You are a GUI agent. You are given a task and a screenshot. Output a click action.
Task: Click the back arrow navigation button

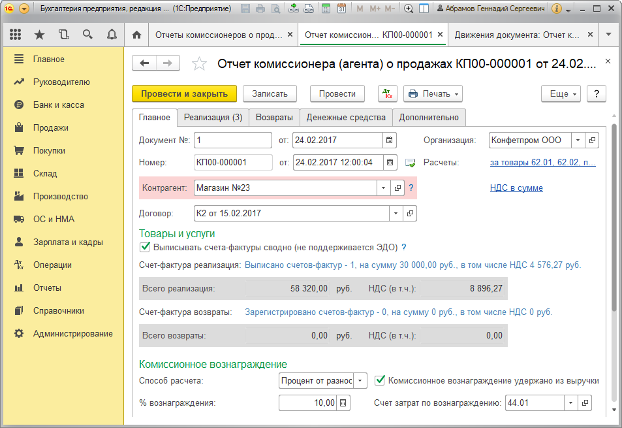[x=144, y=63]
